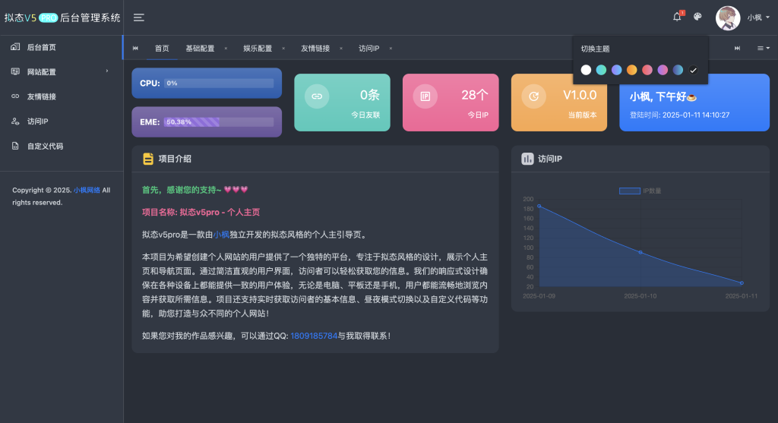Image resolution: width=778 pixels, height=423 pixels.
Task: Select the purple-pink theme swatch
Action: click(x=663, y=70)
